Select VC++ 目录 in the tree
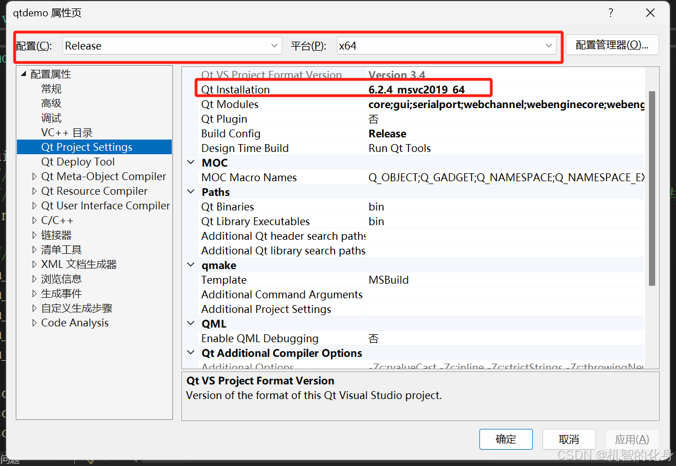Screen dimensions: 676x466 [66, 133]
